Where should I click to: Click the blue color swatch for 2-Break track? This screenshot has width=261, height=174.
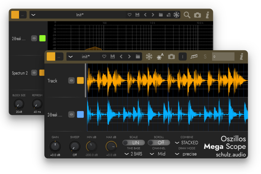pos(80,115)
